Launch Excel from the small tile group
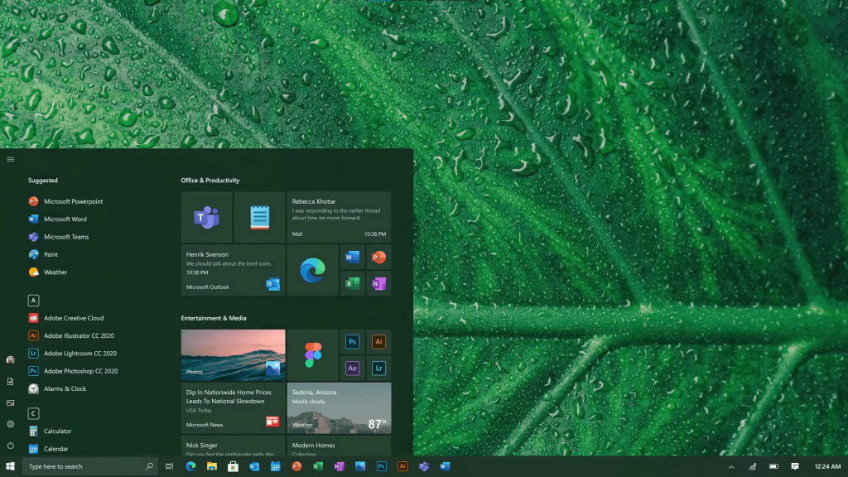This screenshot has width=848, height=477. (x=352, y=283)
